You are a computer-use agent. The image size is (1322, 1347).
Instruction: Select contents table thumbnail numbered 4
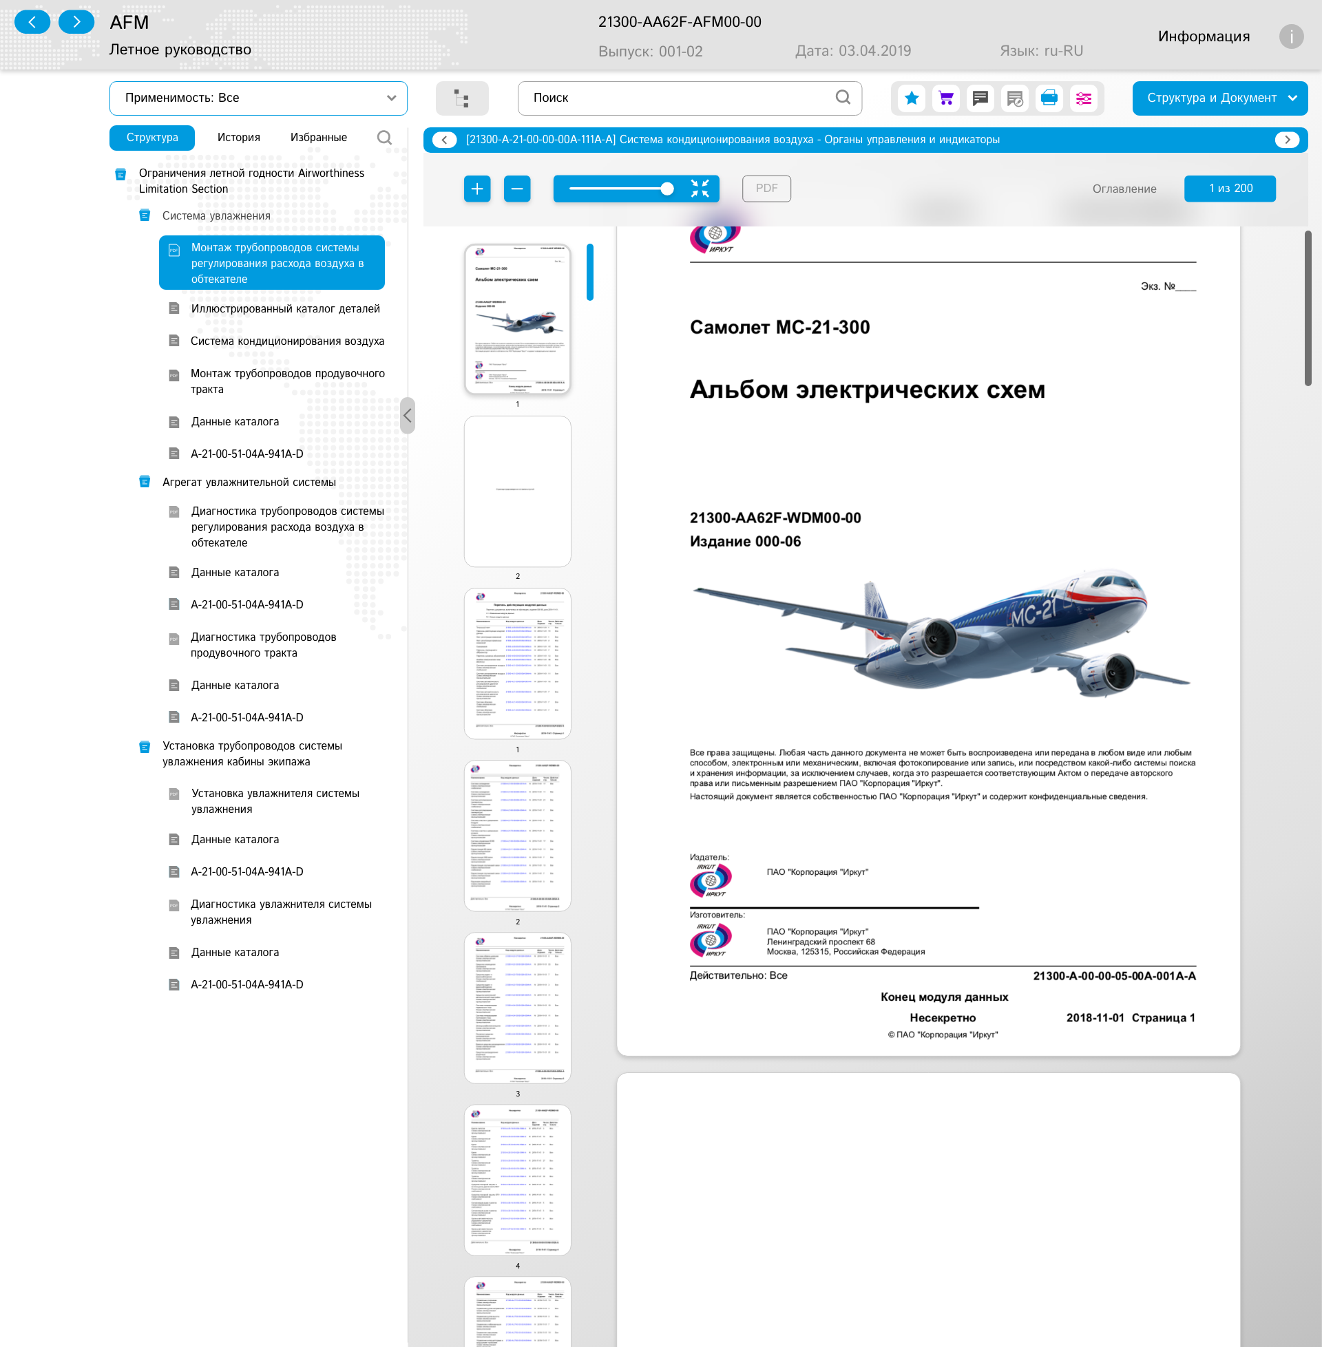(x=517, y=1180)
